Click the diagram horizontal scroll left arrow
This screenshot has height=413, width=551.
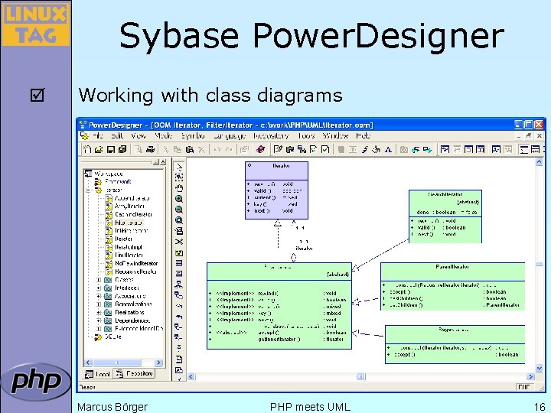tap(191, 376)
